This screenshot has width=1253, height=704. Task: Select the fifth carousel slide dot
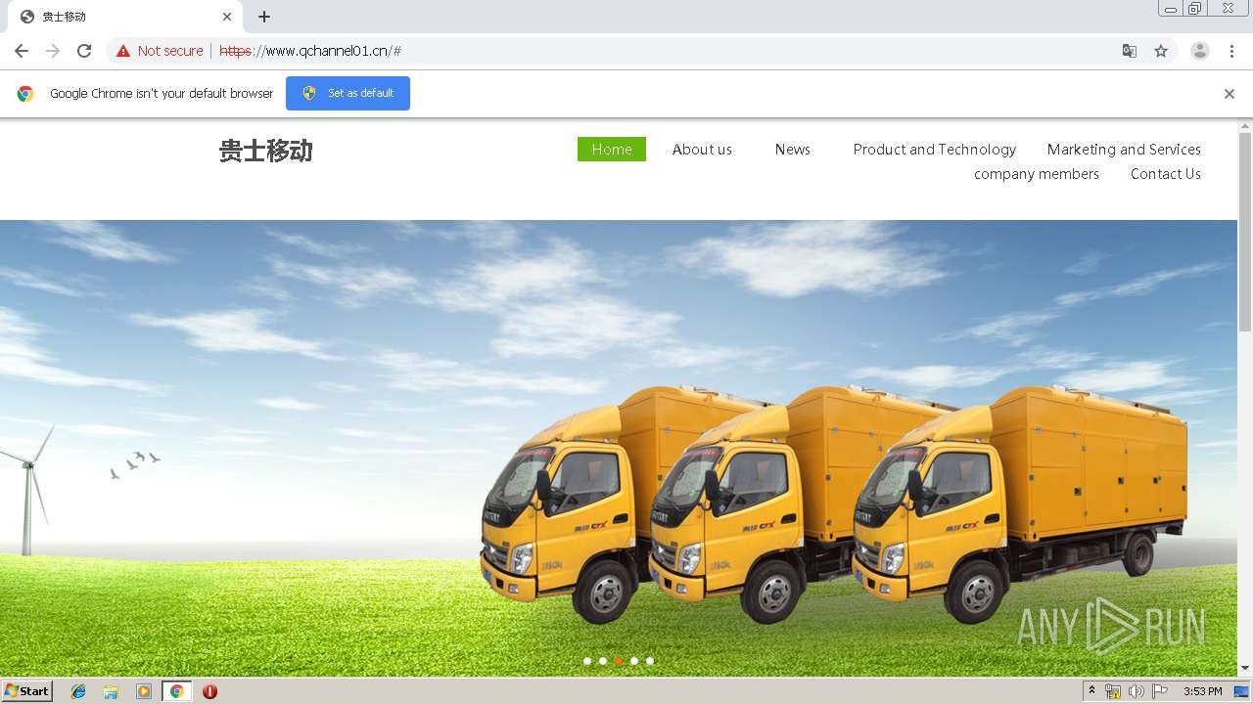pyautogui.click(x=650, y=661)
